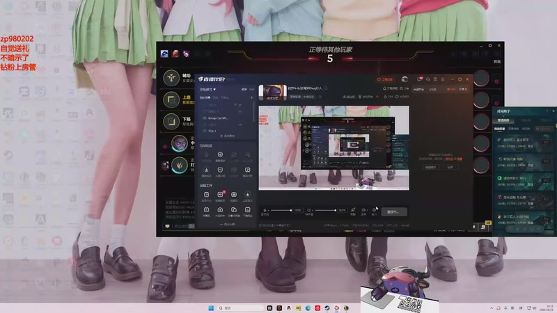Screen dimensions: 557x313
Task: Click search box in 对局助手 panel
Action: point(544,129)
